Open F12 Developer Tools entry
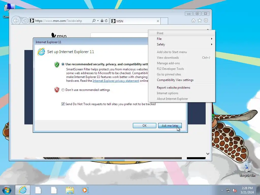Screen dimensions: 260x195 tap(182, 69)
